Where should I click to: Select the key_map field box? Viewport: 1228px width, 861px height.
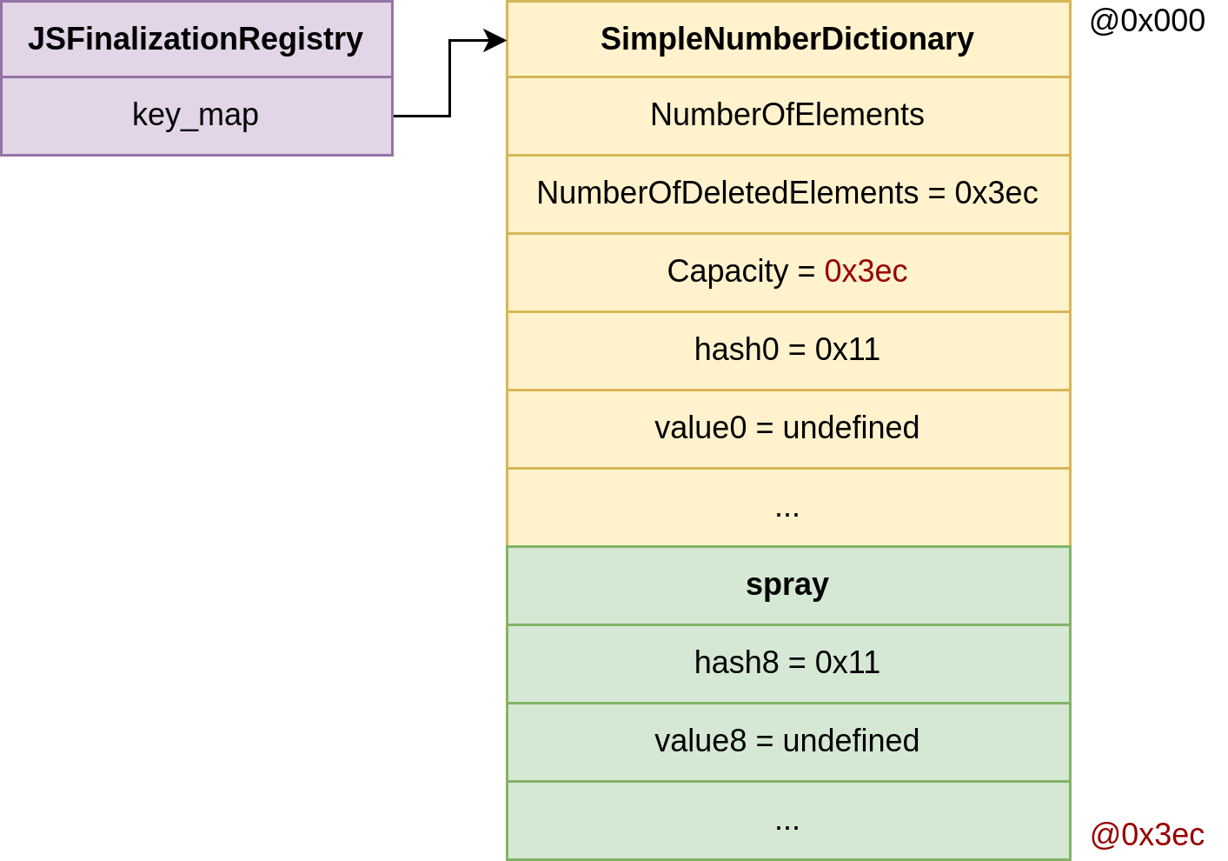coord(196,116)
